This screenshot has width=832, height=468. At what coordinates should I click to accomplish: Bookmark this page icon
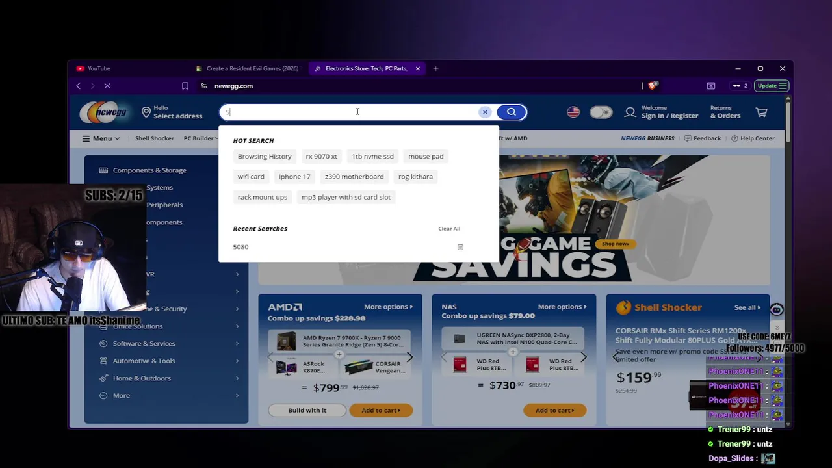click(185, 86)
